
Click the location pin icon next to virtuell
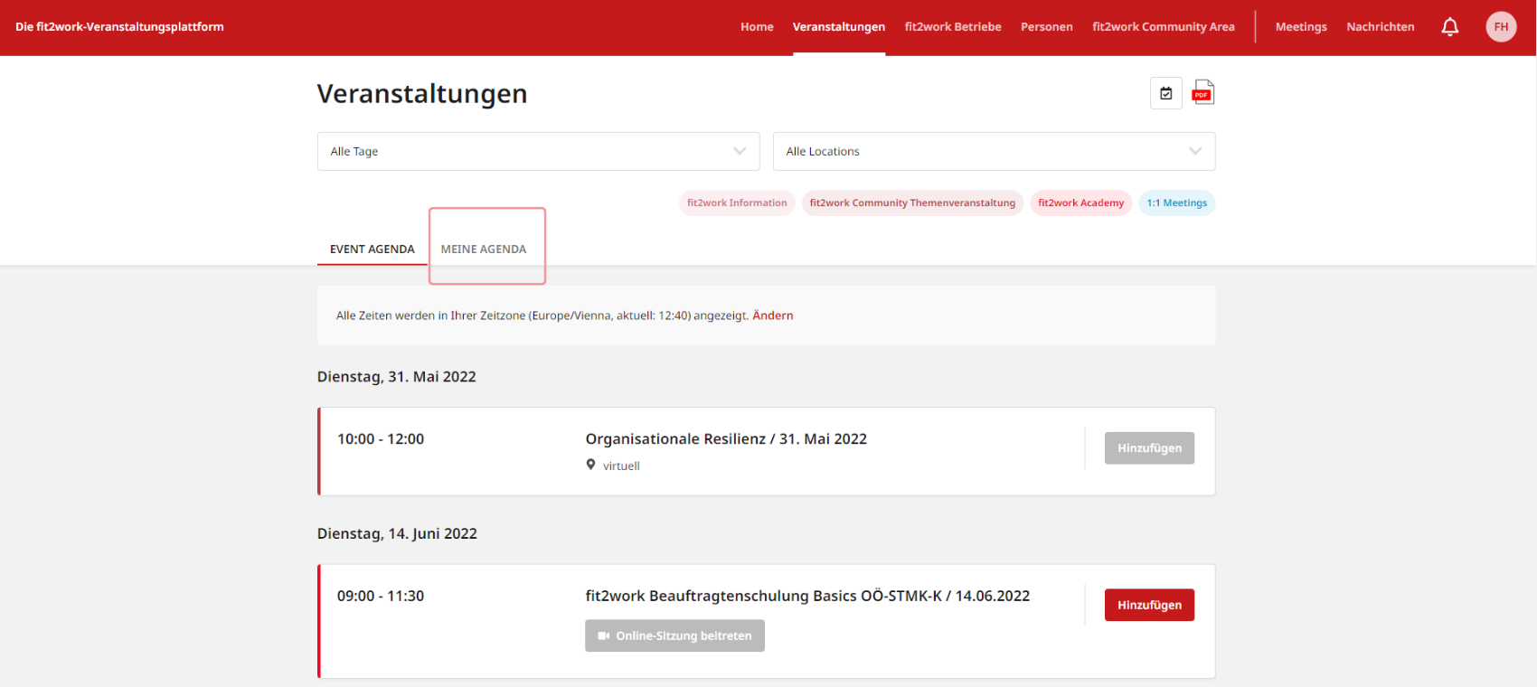click(591, 465)
